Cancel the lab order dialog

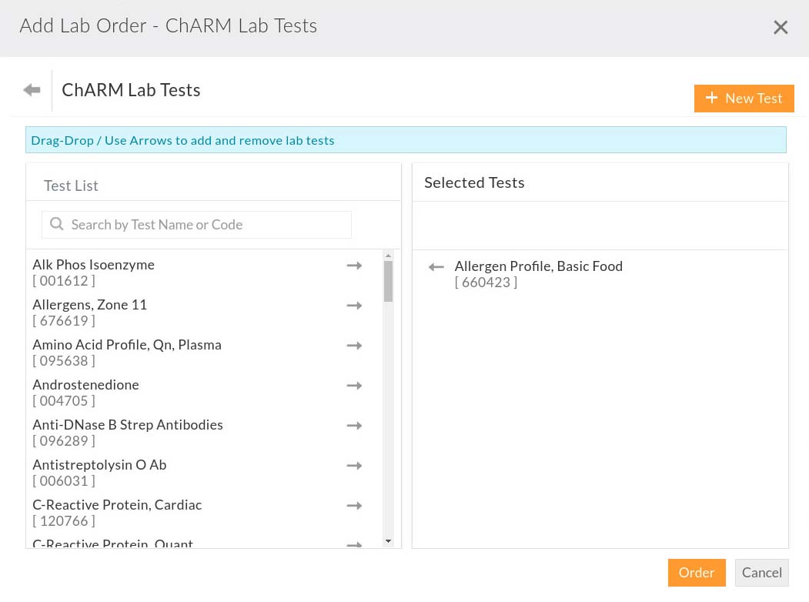[761, 572]
